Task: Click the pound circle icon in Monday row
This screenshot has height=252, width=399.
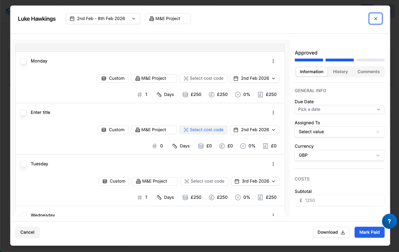Action: coord(212,95)
